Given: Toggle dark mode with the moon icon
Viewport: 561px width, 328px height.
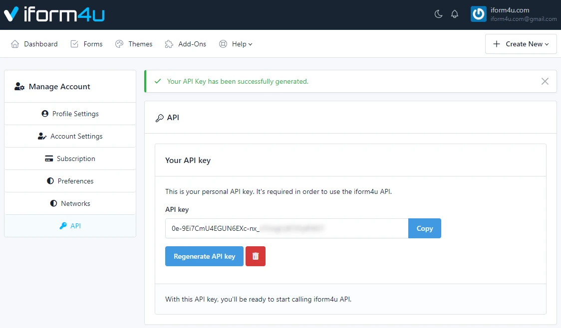Looking at the screenshot, I should pos(438,14).
